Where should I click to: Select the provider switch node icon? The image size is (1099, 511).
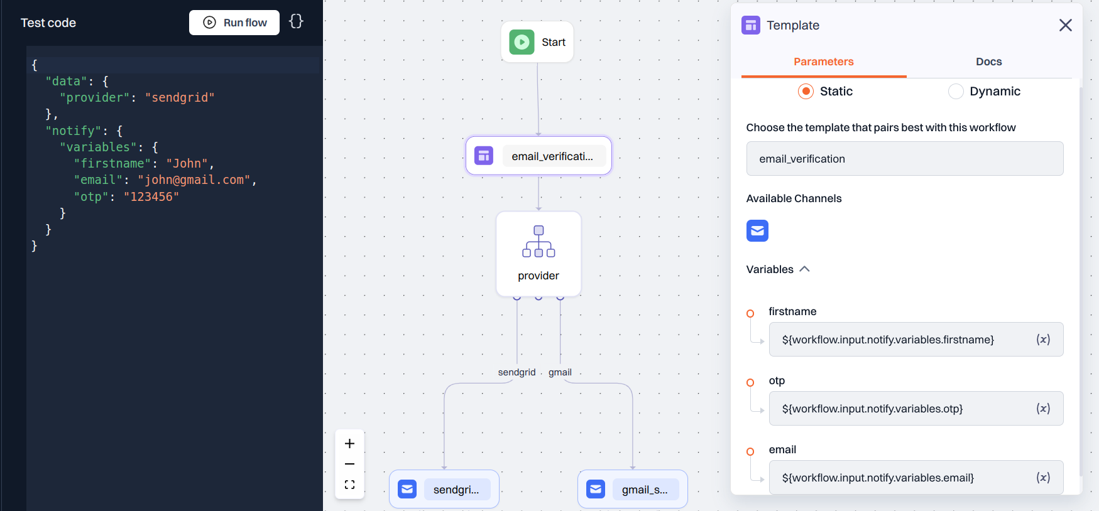[x=539, y=242]
